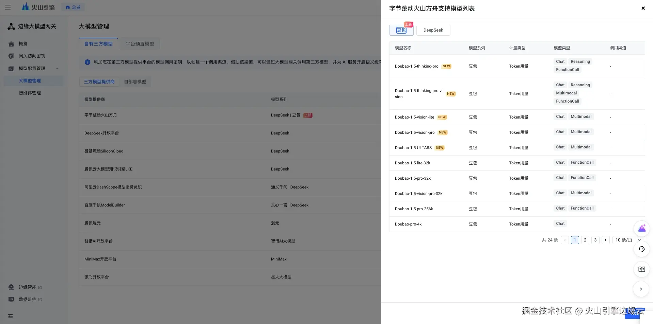Click the Doubao-pro-4k model name
The width and height of the screenshot is (653, 324).
pyautogui.click(x=408, y=224)
